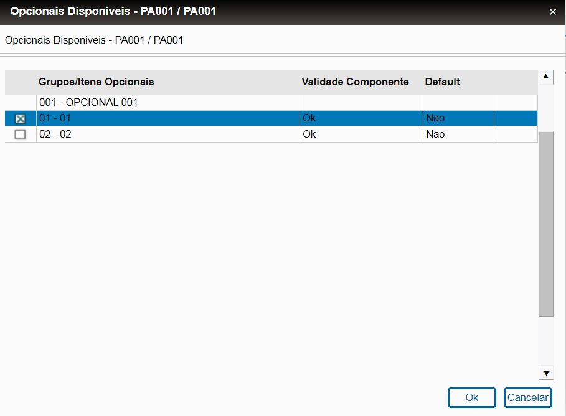Image resolution: width=566 pixels, height=416 pixels.
Task: Select the 01 - 01 item label
Action: 55,118
